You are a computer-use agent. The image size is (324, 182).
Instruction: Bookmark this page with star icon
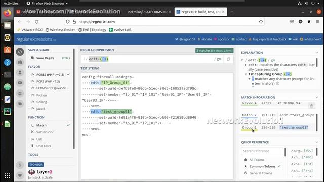(x=261, y=22)
